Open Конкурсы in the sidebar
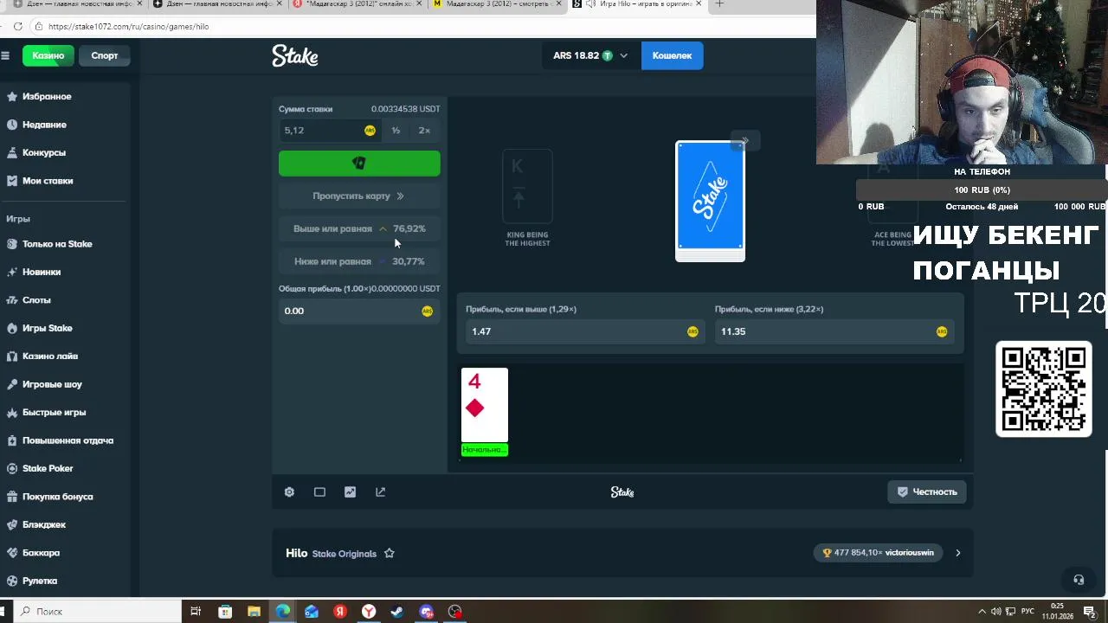 coord(44,152)
